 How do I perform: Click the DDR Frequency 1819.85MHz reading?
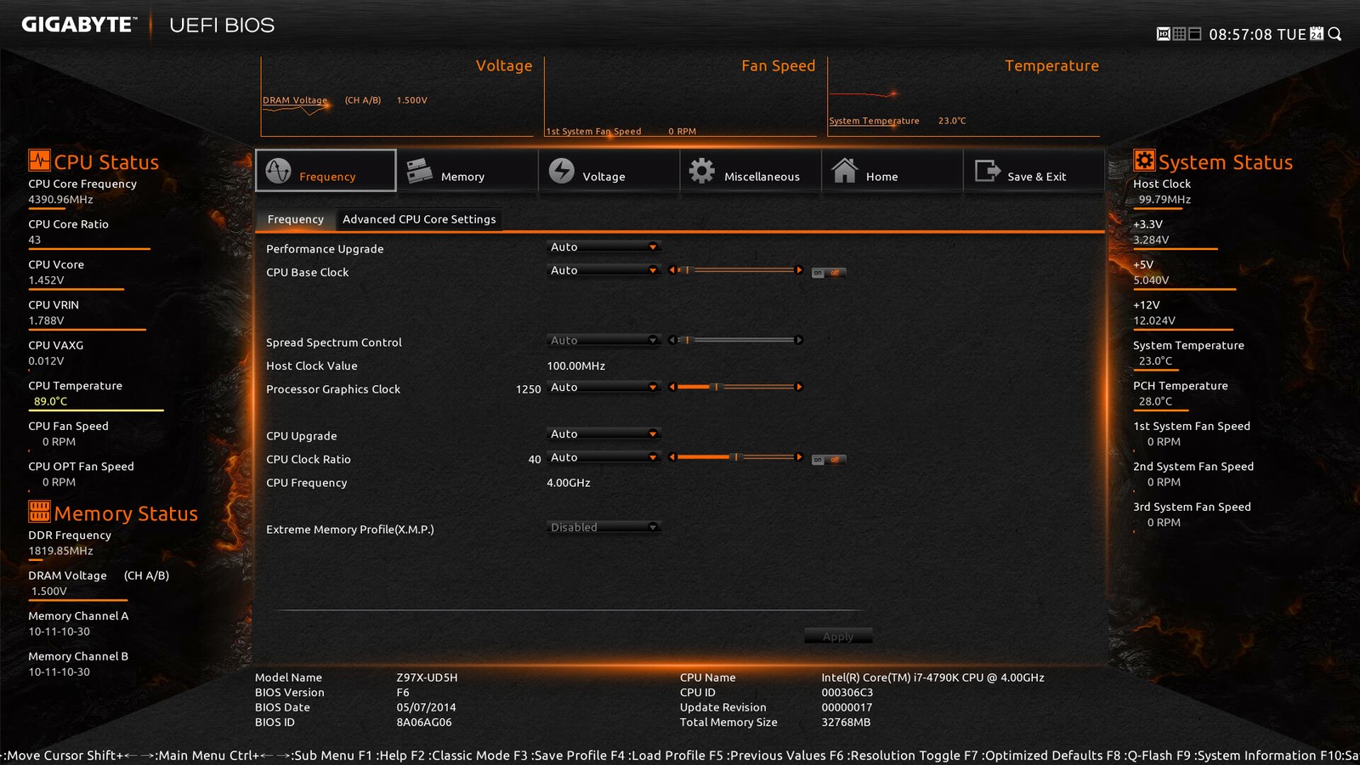click(x=60, y=551)
